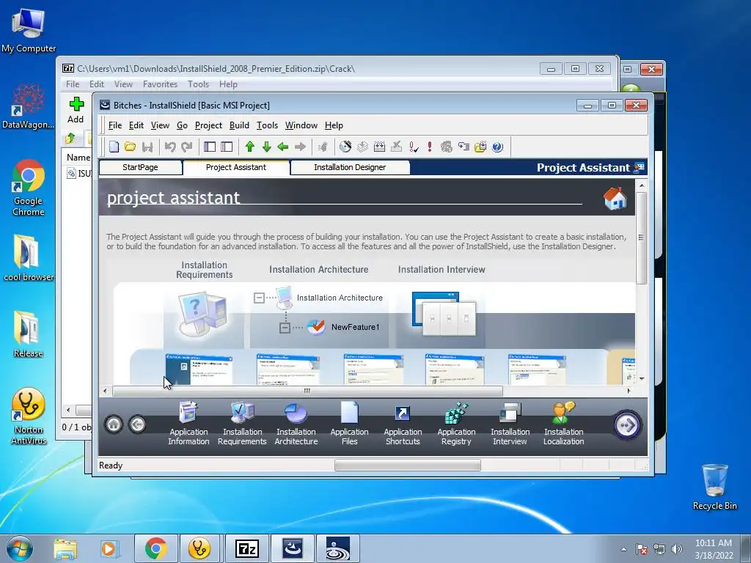Click the New Project toolbar icon

114,147
